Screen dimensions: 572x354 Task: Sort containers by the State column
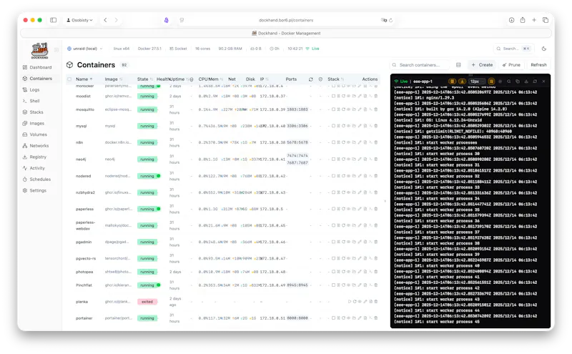(145, 79)
